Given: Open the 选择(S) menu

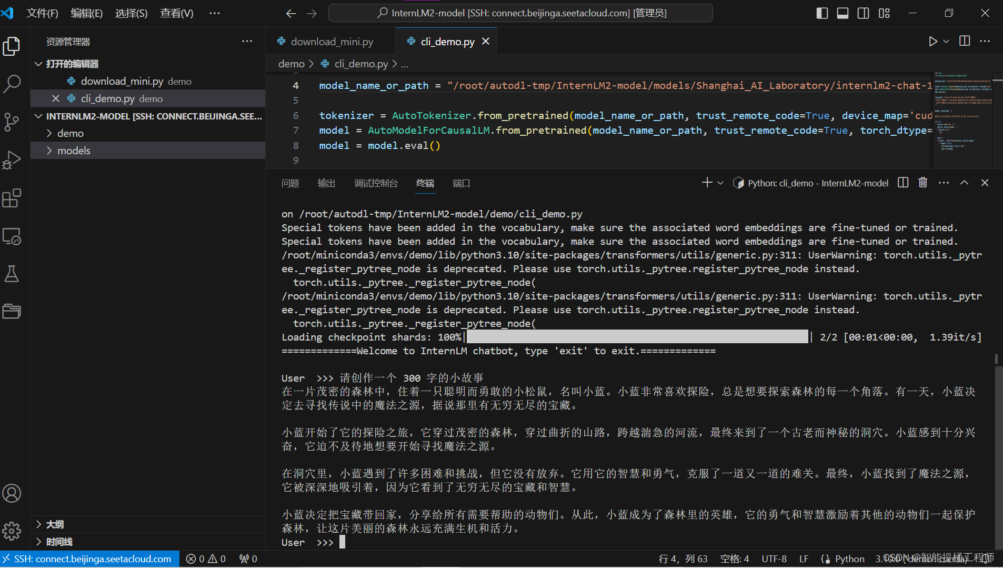Looking at the screenshot, I should [132, 13].
